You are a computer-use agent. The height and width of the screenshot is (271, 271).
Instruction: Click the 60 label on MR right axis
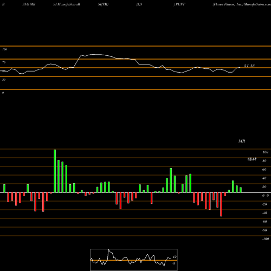pos(264,170)
